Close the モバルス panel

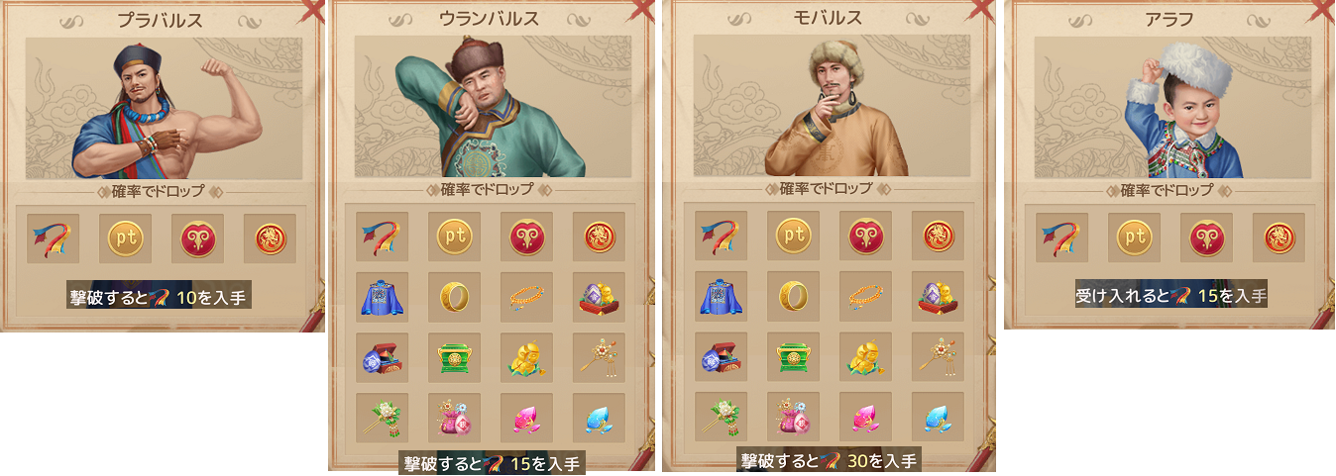pos(983,9)
